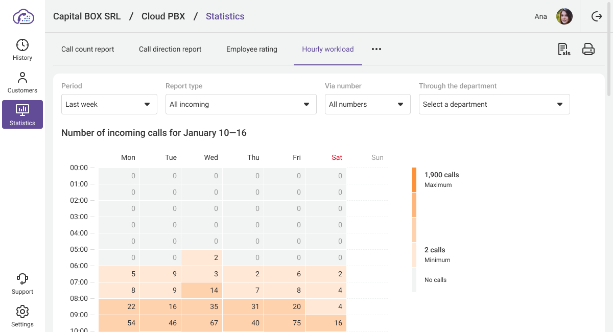Image resolution: width=613 pixels, height=332 pixels.
Task: Switch to the Call count report tab
Action: [87, 50]
